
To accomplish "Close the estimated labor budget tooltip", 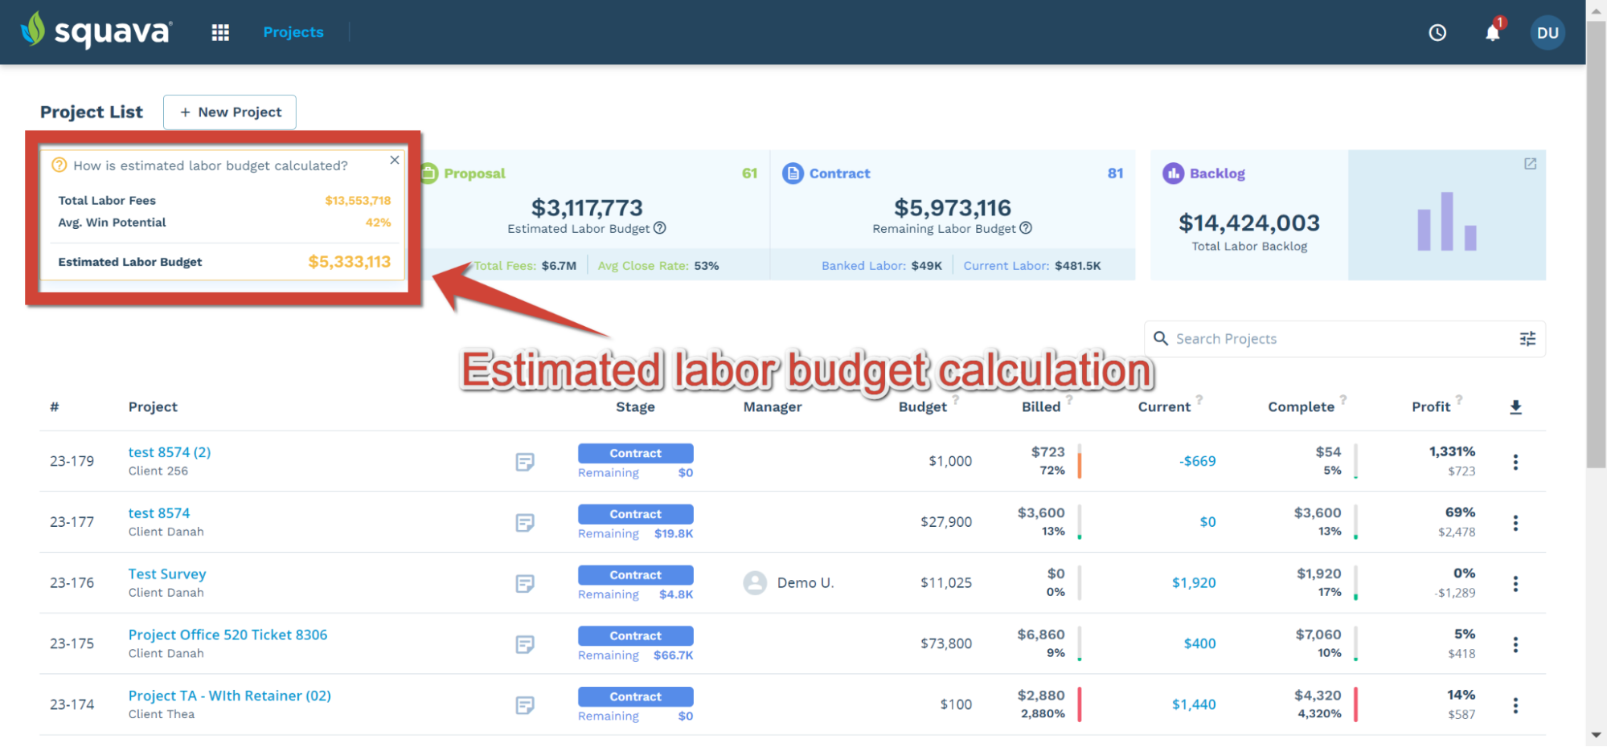I will [395, 160].
